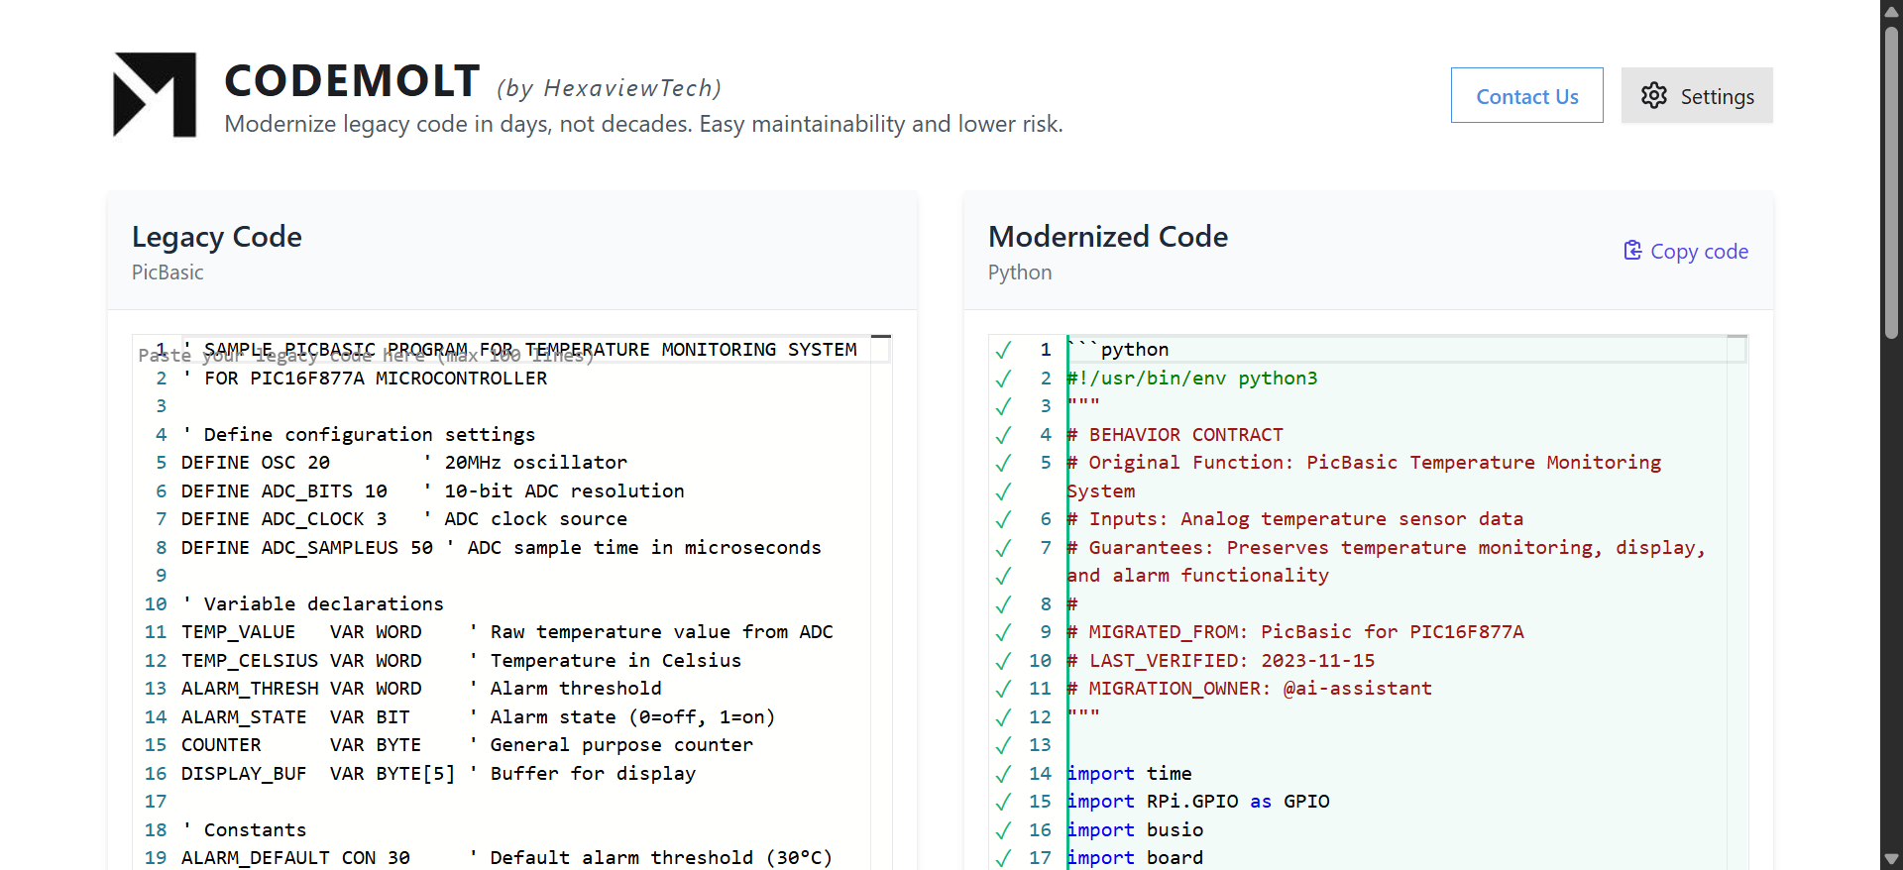Image resolution: width=1903 pixels, height=870 pixels.
Task: Click the Settings gear icon
Action: 1653,96
